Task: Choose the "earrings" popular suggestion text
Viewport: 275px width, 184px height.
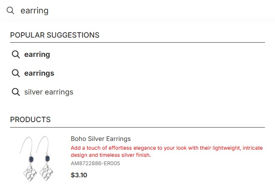Action: [x=39, y=73]
